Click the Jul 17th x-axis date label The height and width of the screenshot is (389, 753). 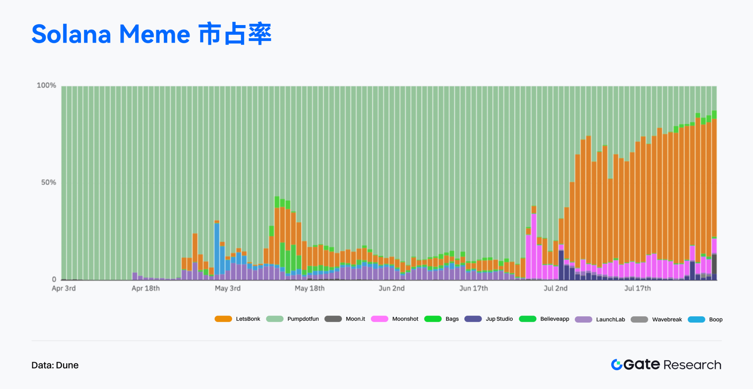(x=637, y=288)
